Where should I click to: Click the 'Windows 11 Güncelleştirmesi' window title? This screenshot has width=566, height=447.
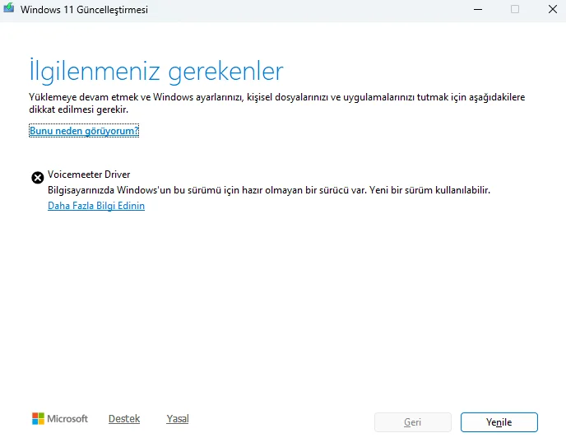point(84,10)
